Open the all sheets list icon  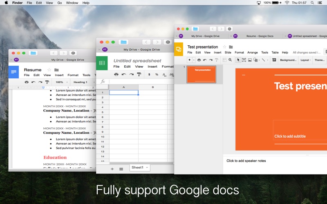click(121, 169)
